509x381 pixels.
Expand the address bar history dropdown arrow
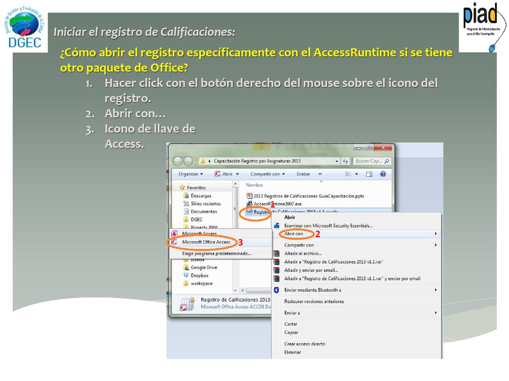337,161
